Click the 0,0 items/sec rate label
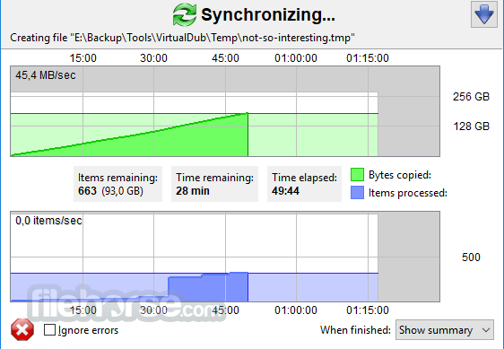 [x=48, y=221]
